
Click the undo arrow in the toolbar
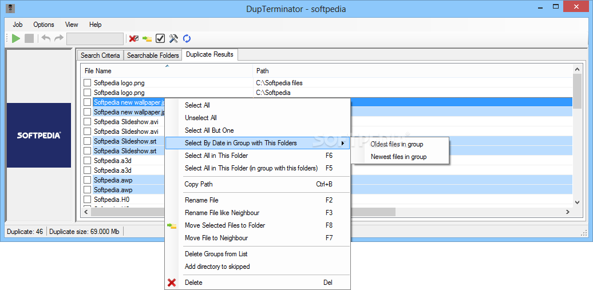click(46, 38)
